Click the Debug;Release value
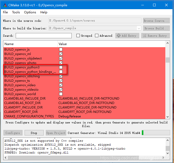The image size is (174, 163). 70,116
